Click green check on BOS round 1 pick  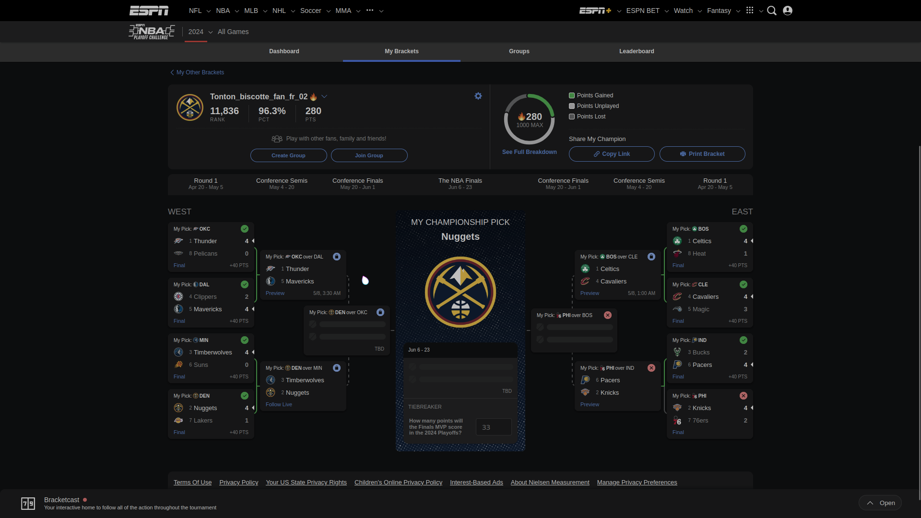[x=744, y=229]
